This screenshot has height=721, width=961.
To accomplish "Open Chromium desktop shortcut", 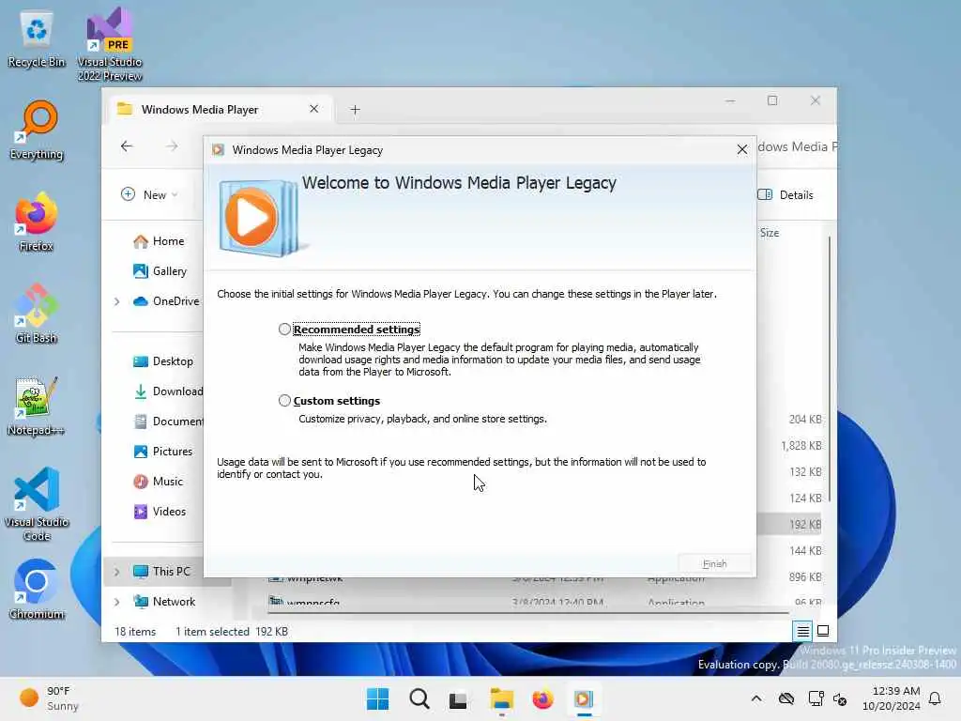I will point(37,590).
